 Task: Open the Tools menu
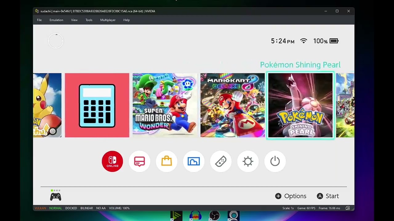[89, 20]
